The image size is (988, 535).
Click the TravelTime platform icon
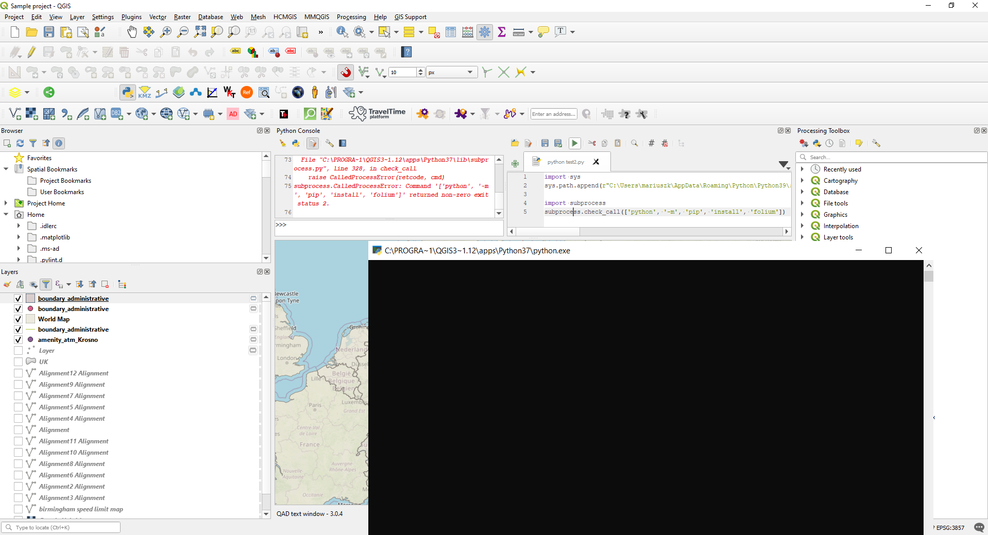378,114
